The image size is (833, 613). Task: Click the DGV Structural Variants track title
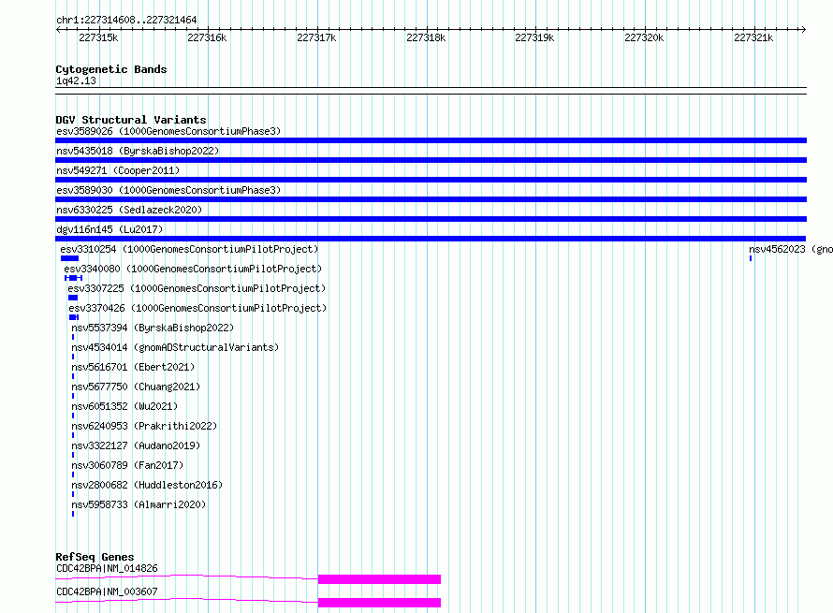click(131, 120)
